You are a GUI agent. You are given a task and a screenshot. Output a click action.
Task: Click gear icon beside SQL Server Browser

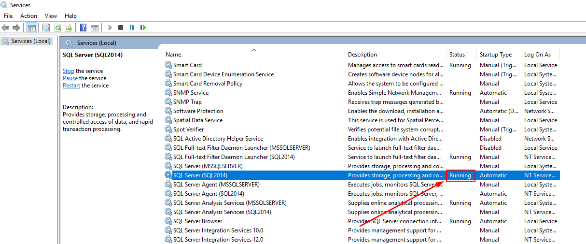pyautogui.click(x=168, y=221)
